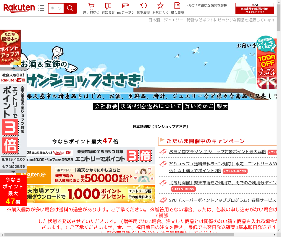The width and height of the screenshot is (281, 237).
Task: Open notifications icon (お知らせ)
Action: coord(108,8)
